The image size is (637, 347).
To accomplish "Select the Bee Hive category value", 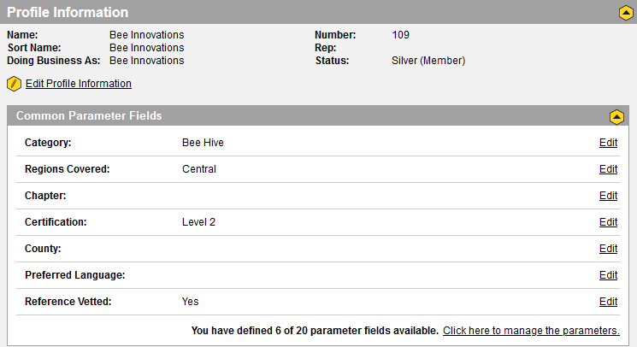I will click(203, 143).
